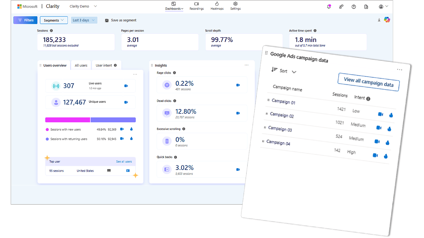Image resolution: width=424 pixels, height=238 pixels.
Task: Open the notifications bell icon
Action: [x=329, y=7]
